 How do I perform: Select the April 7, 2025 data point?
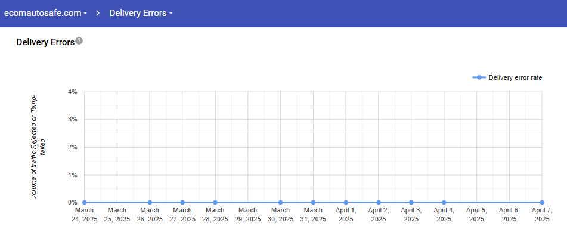[x=542, y=202]
